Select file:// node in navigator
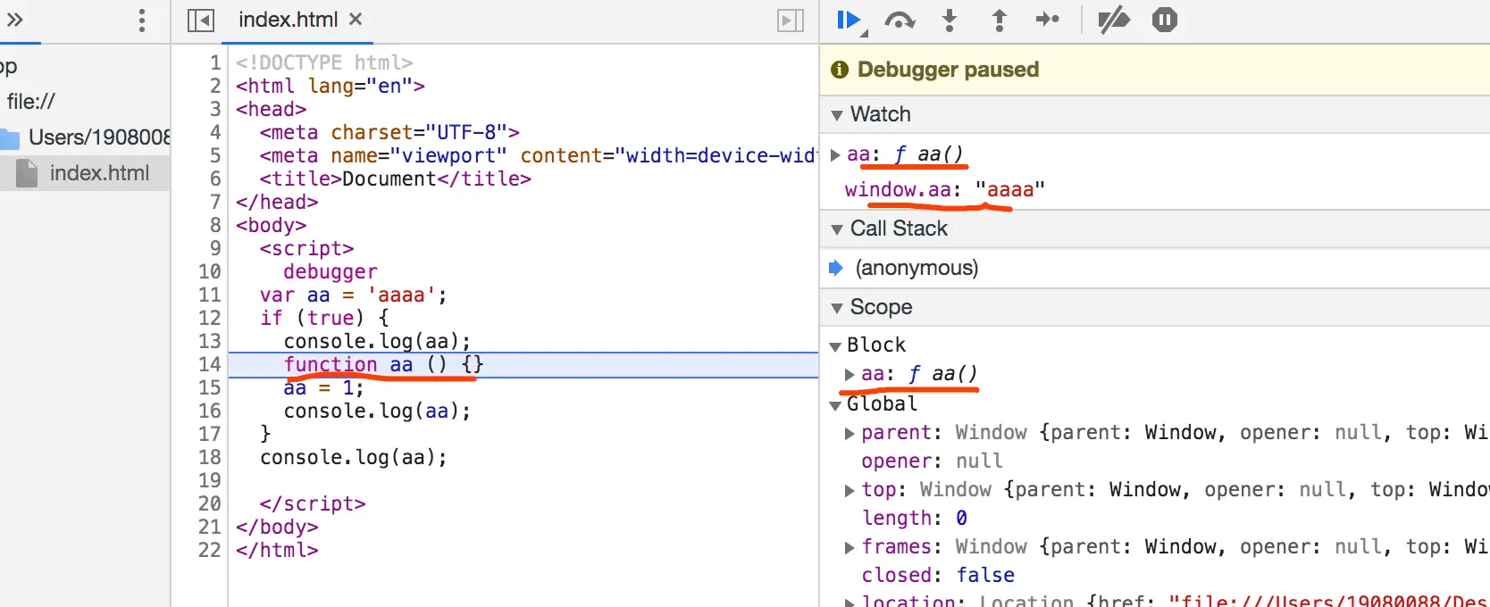 pos(31,102)
